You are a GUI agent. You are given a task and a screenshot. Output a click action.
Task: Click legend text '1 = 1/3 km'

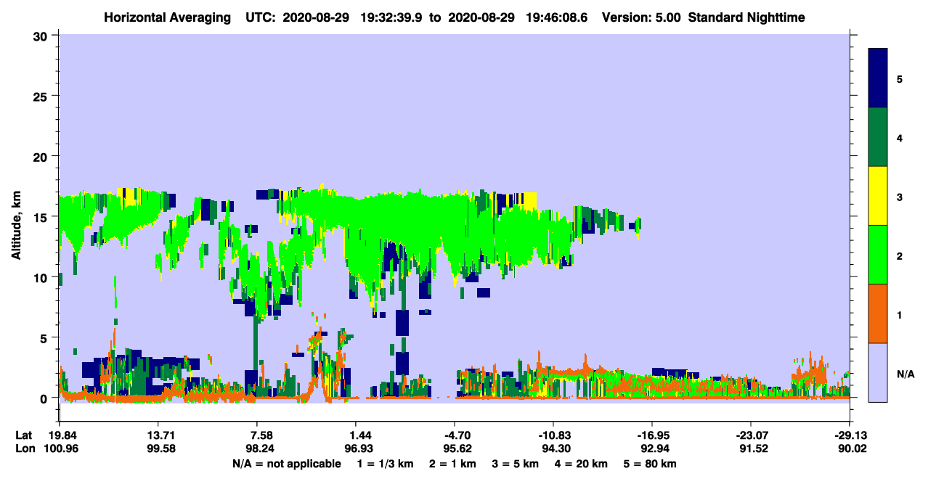[385, 464]
